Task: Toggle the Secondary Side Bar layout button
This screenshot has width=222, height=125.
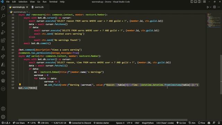Action: click(199, 2)
